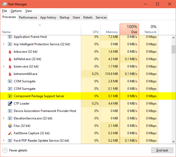Select the COM Surrogate row using 0.1 MB

point(86,89)
